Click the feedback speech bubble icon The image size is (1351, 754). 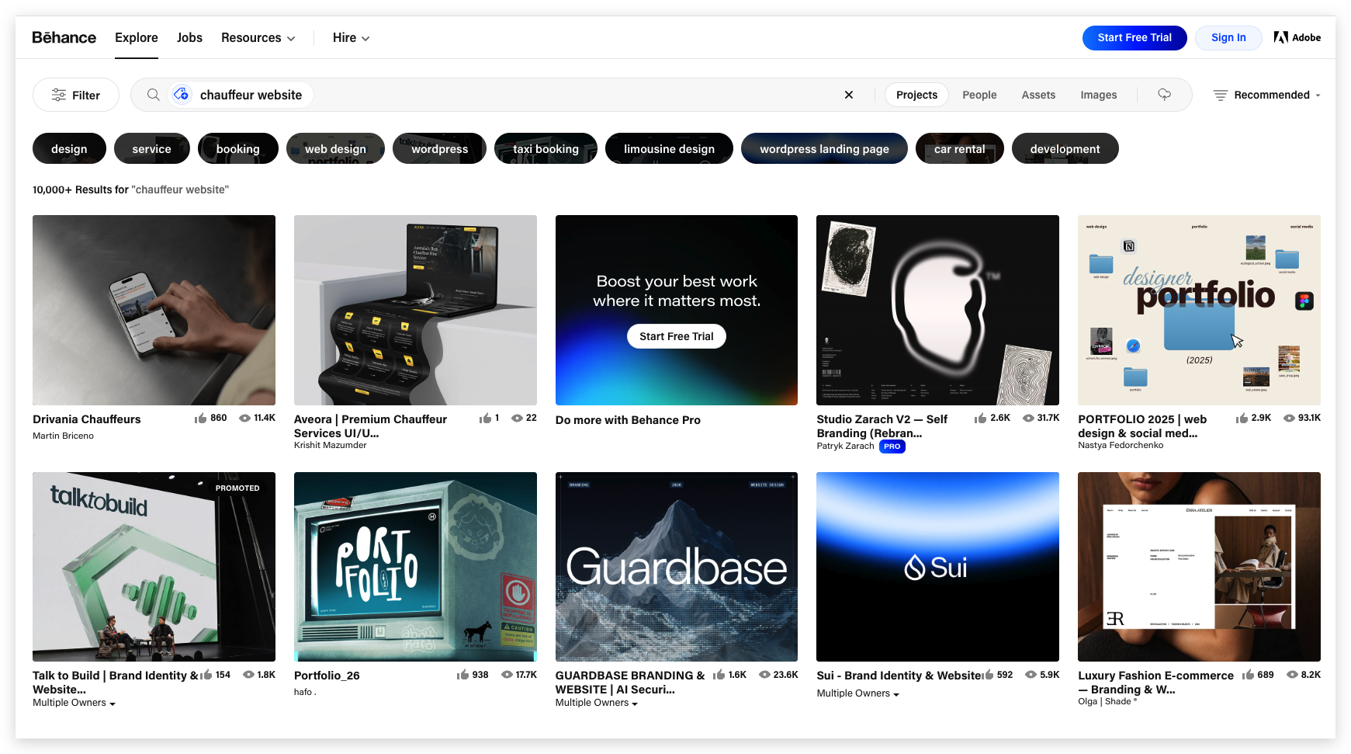click(x=1164, y=95)
